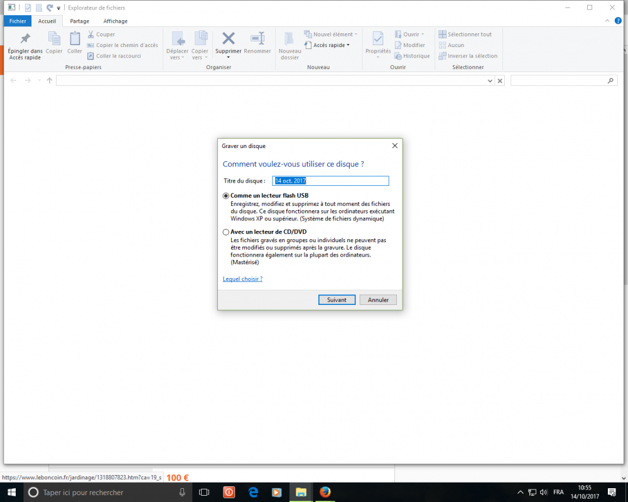Click the Suivant button
Viewport: 628px width, 502px height.
(337, 300)
